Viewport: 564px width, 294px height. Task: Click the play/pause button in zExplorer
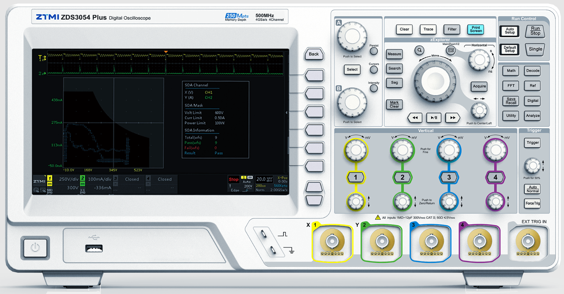[x=434, y=118]
